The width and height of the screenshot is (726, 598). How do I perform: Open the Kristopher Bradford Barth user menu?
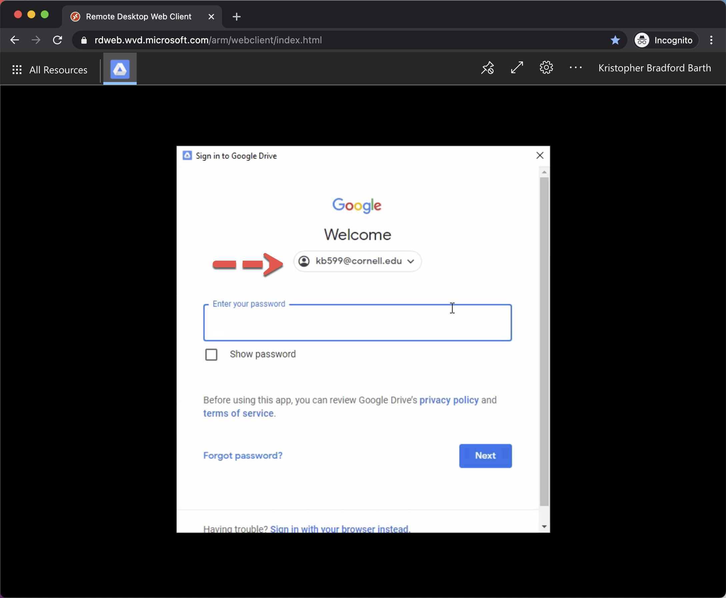654,68
